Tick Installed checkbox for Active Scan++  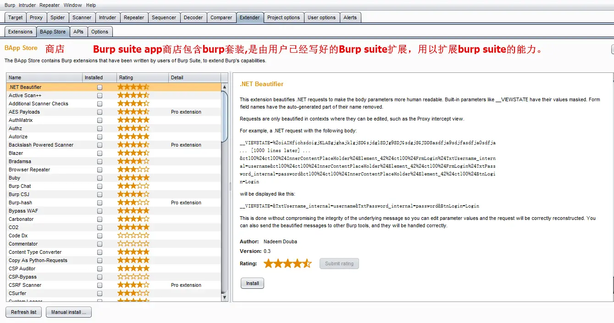(x=100, y=95)
